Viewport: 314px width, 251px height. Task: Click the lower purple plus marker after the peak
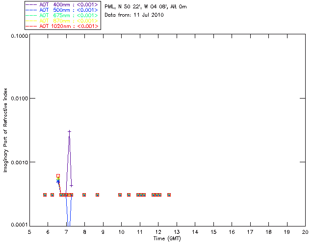pyautogui.click(x=71, y=186)
